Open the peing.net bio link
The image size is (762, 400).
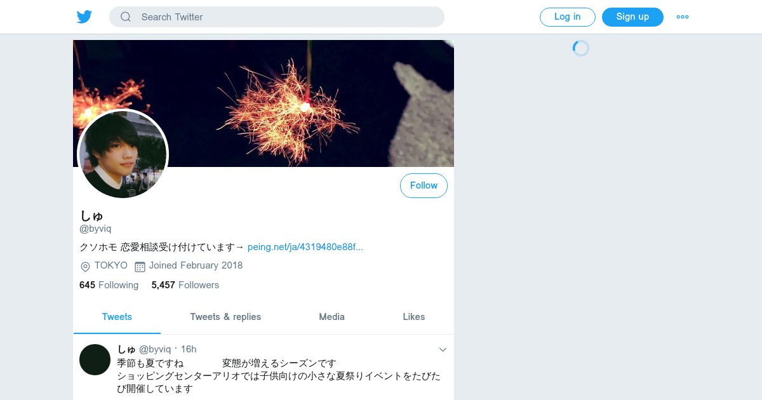tap(305, 247)
